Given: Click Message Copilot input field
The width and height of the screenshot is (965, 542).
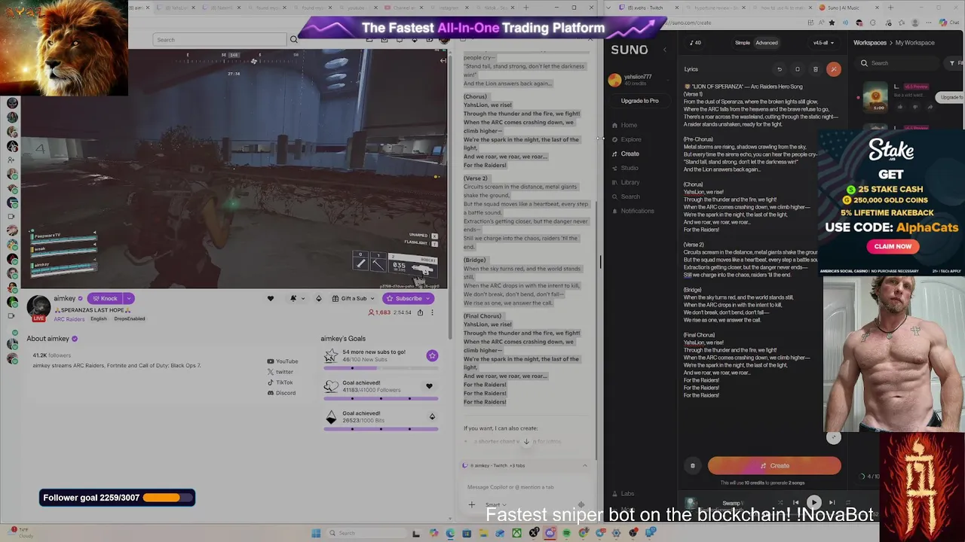Looking at the screenshot, I should pyautogui.click(x=524, y=487).
